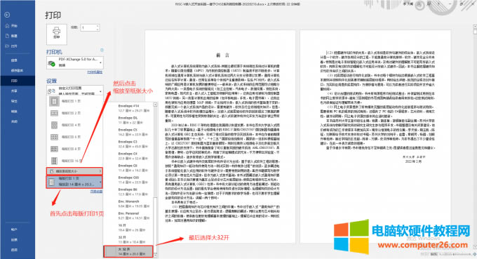
Task: Click the Open folder sidebar item
Action: point(11,46)
